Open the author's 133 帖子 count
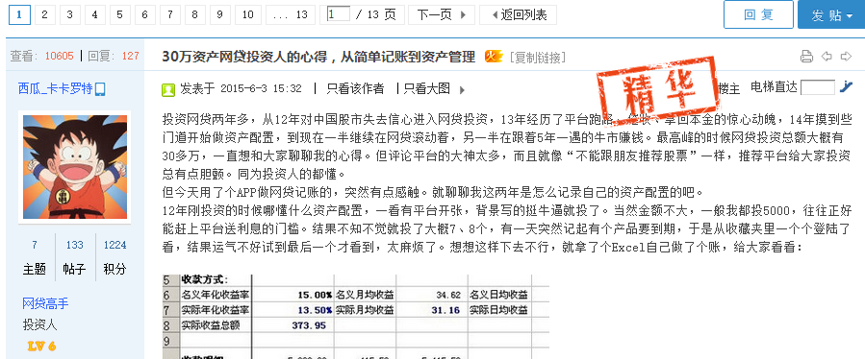Screen dimensions: 865x359 (74, 245)
